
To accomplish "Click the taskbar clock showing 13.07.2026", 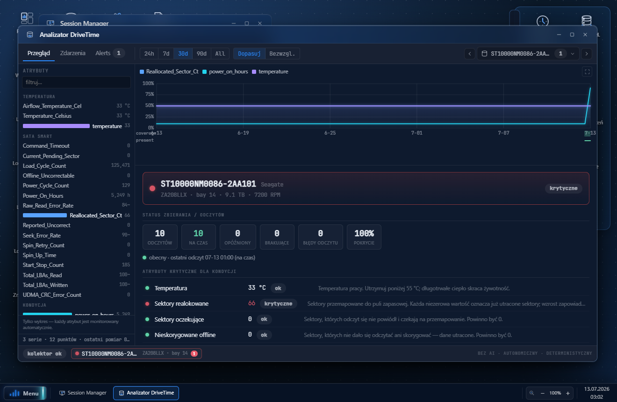I will tap(596, 393).
